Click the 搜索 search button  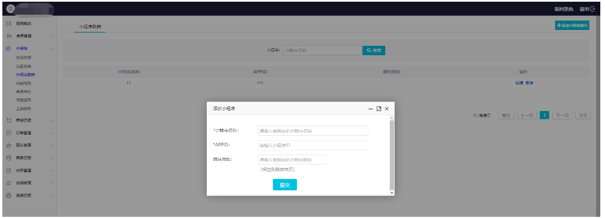374,51
